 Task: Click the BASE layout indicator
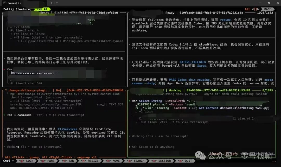click(267, 9)
